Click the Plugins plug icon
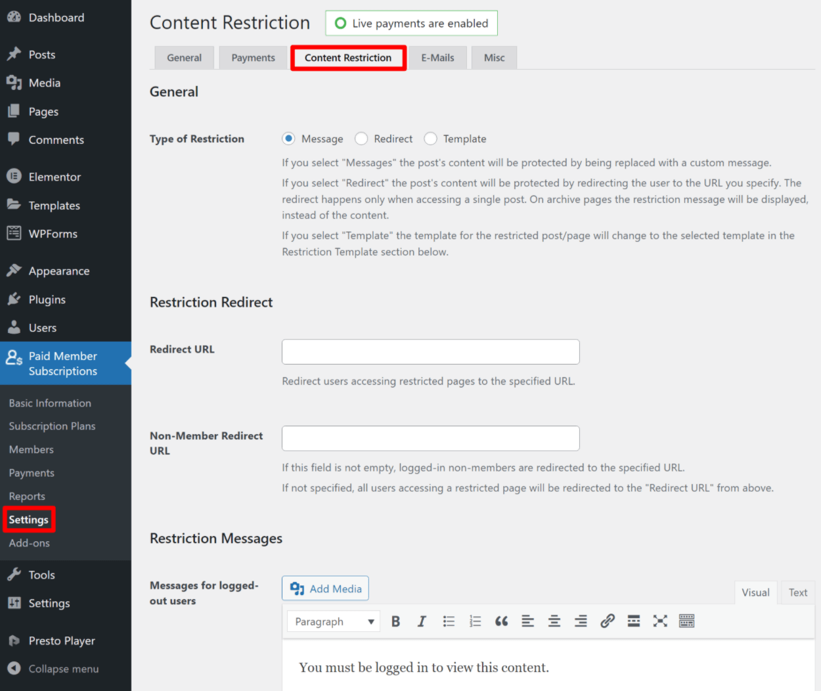 [14, 300]
